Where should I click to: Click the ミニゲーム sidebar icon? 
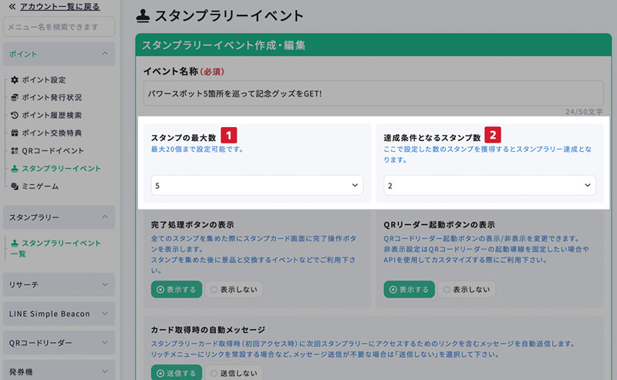click(x=15, y=187)
